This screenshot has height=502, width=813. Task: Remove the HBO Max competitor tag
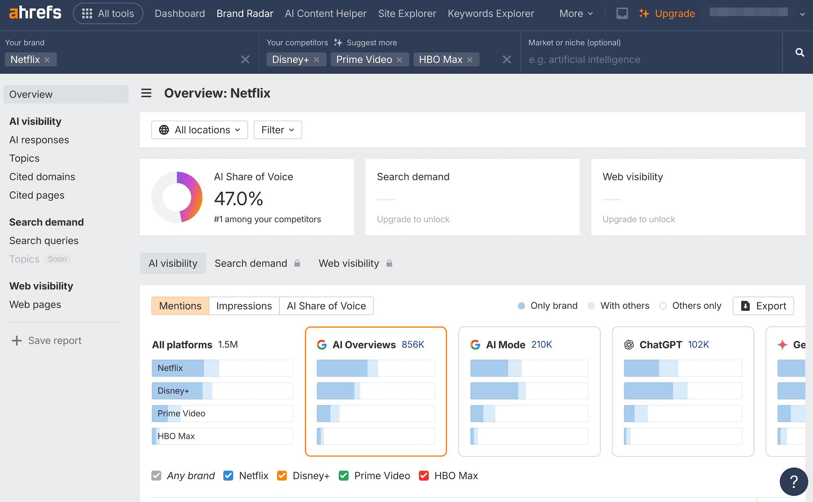470,60
